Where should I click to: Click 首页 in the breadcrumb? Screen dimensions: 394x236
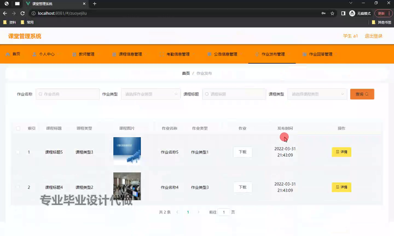[186, 73]
